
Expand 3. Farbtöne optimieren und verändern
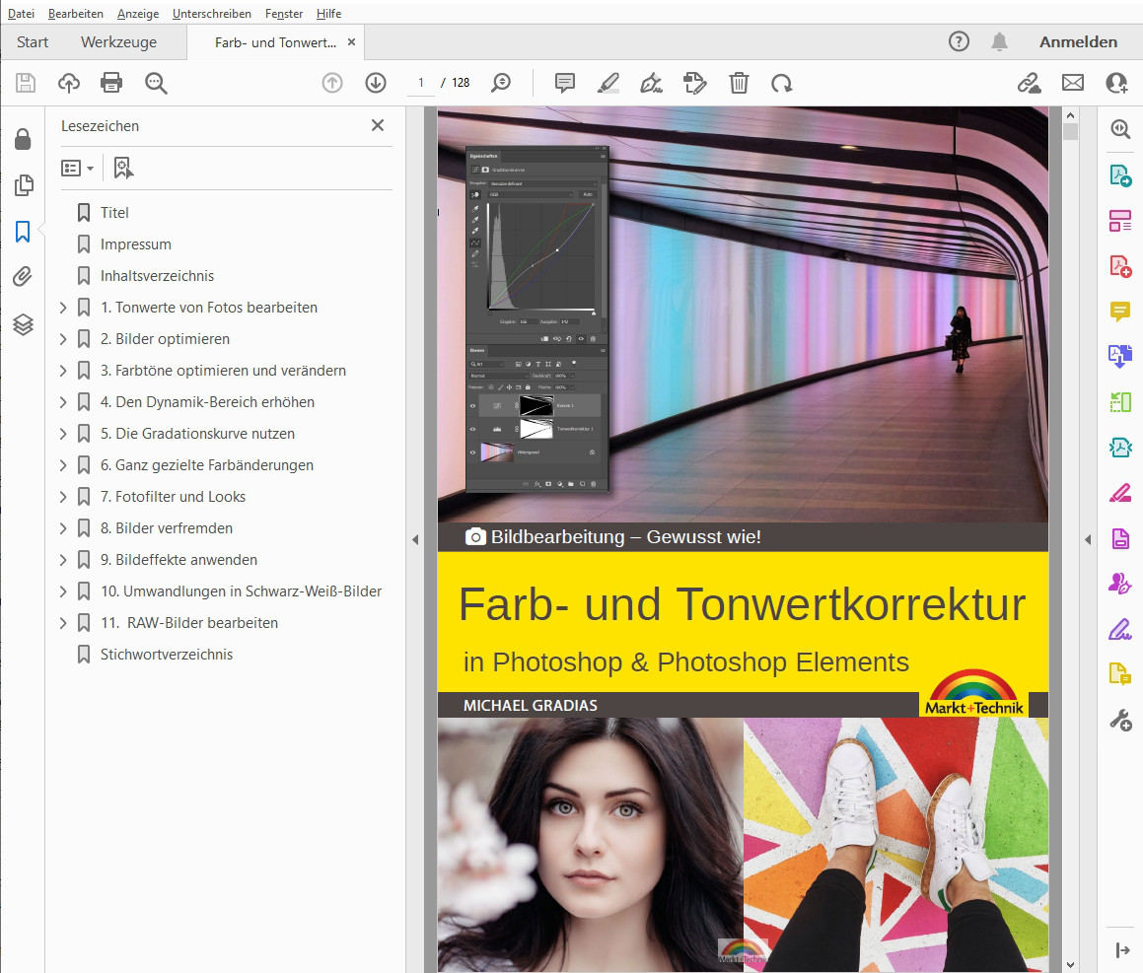coord(63,371)
